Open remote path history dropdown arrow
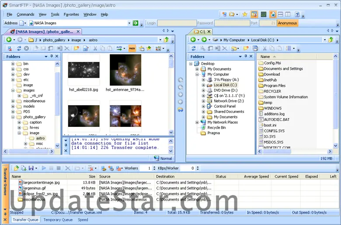This screenshot has height=225, width=341. point(160,40)
